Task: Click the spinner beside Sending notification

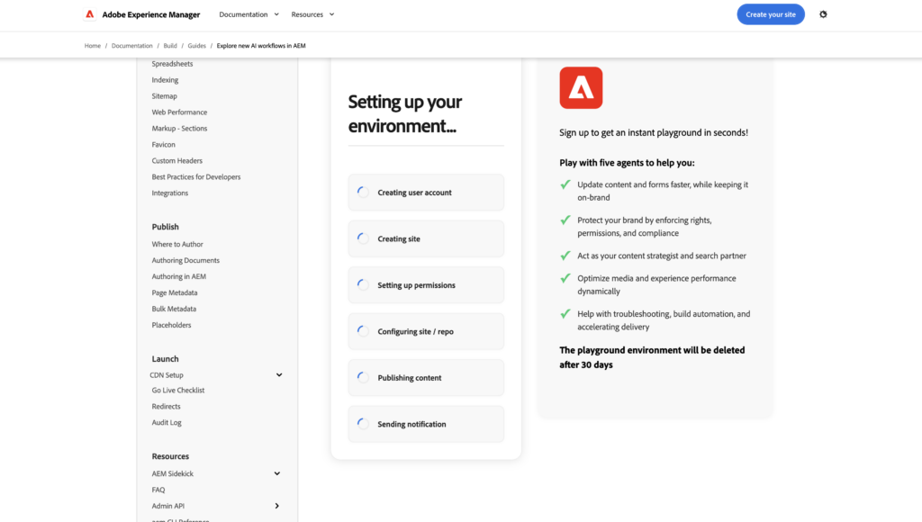Action: click(x=363, y=423)
